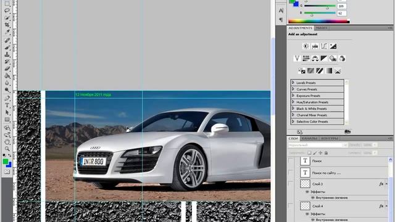The image size is (395, 222).
Task: Add a Vibrance adjustment
Action: pyautogui.click(x=297, y=59)
